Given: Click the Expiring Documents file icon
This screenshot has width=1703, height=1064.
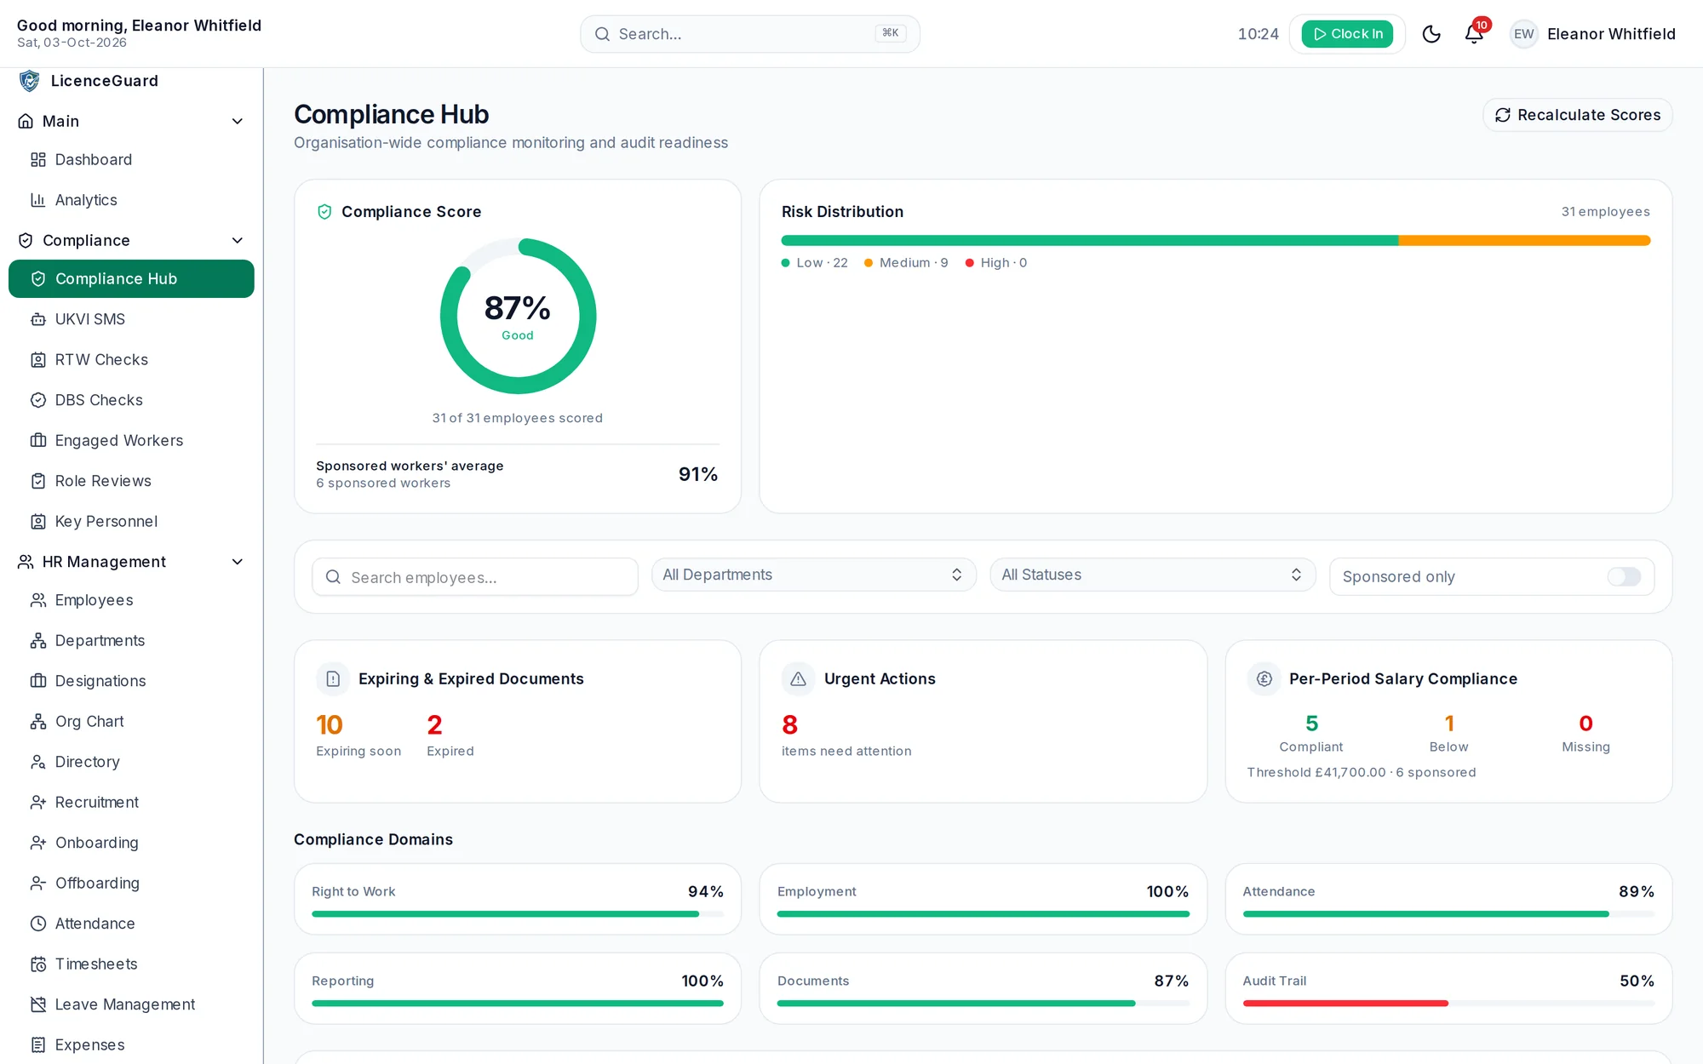Looking at the screenshot, I should (333, 679).
